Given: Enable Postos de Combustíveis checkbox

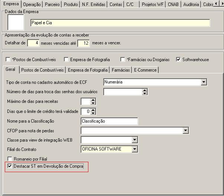Looking at the screenshot, I should [8, 59].
